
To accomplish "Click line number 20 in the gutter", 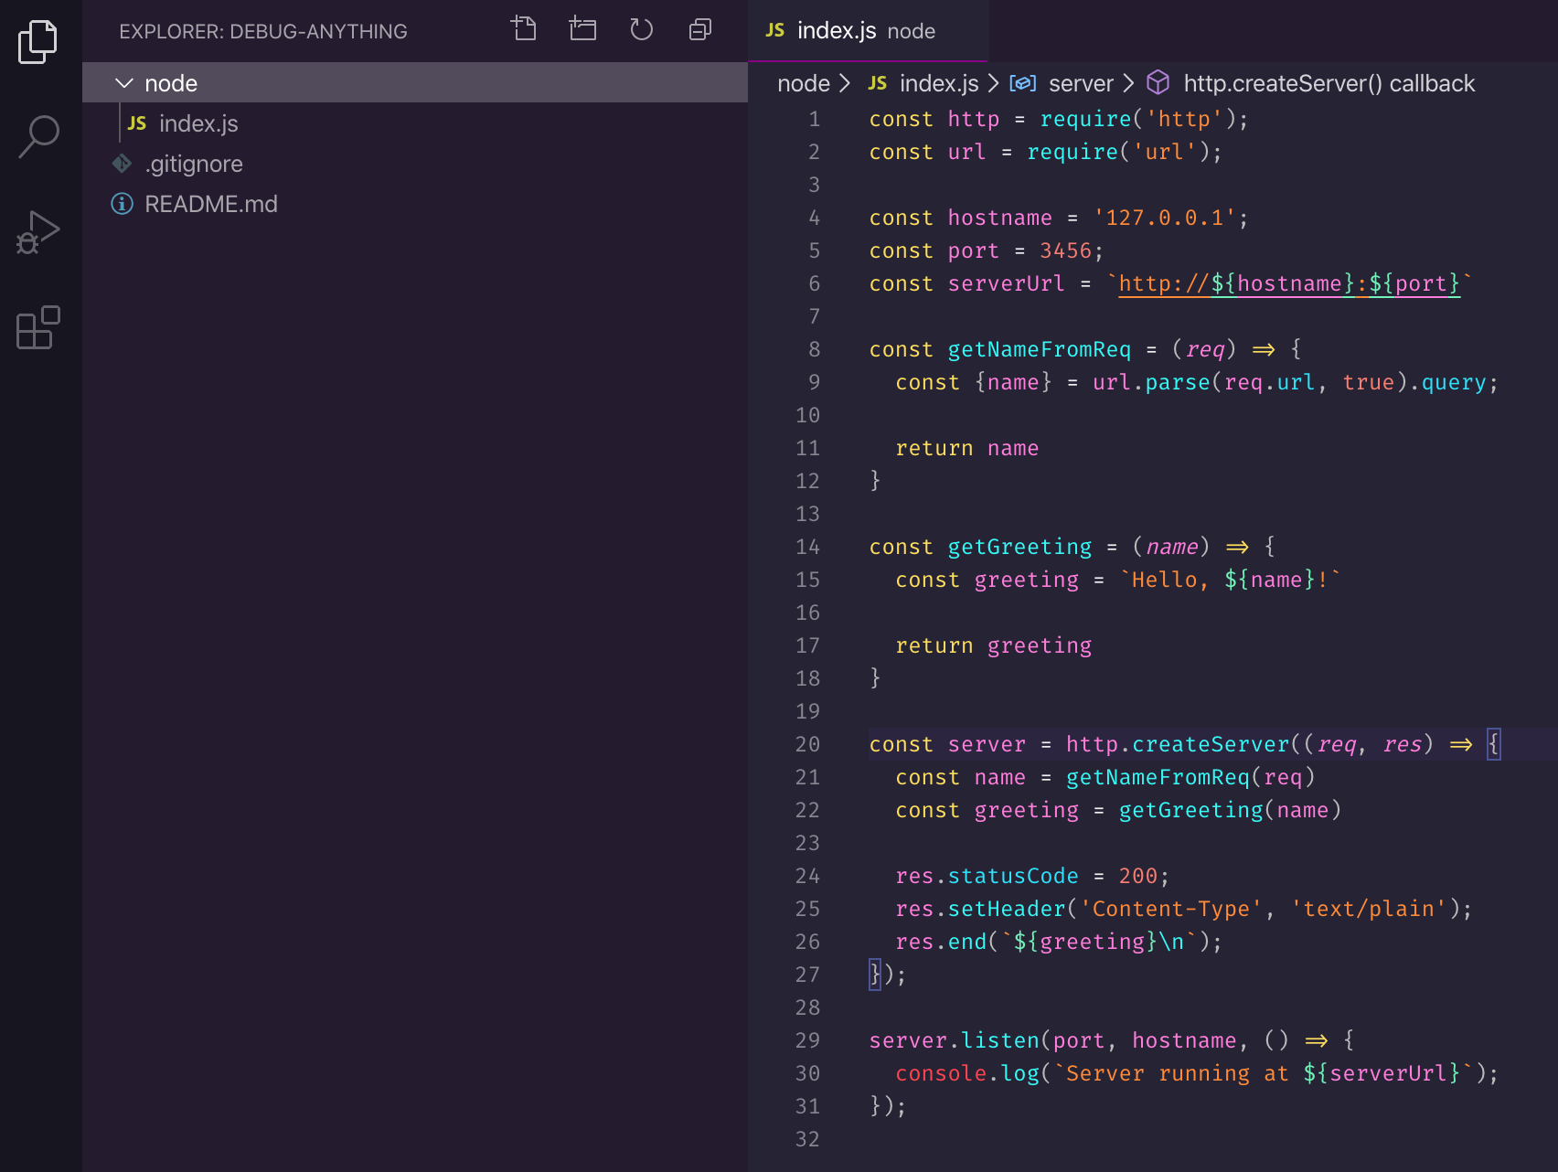I will coord(807,744).
